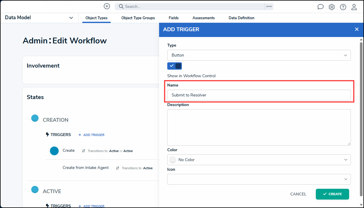Expand the Data Model navigation dropdown
364x208 pixels.
(39, 18)
